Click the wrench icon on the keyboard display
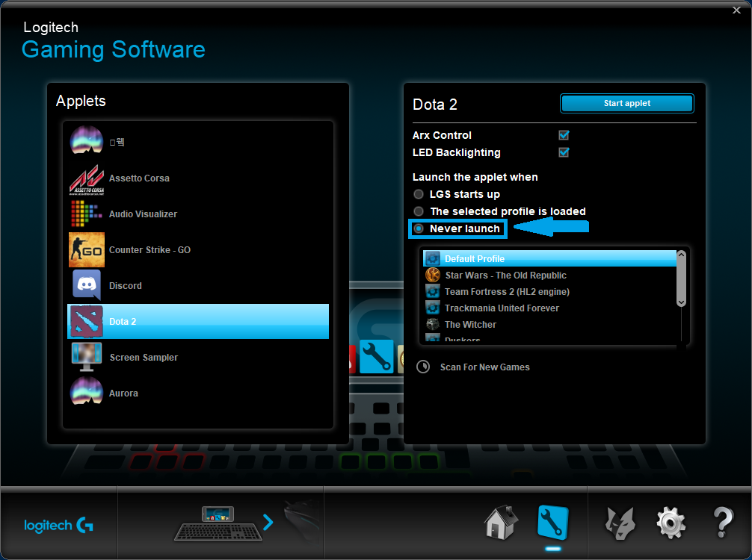Screen dimensions: 752x560 pyautogui.click(x=377, y=357)
